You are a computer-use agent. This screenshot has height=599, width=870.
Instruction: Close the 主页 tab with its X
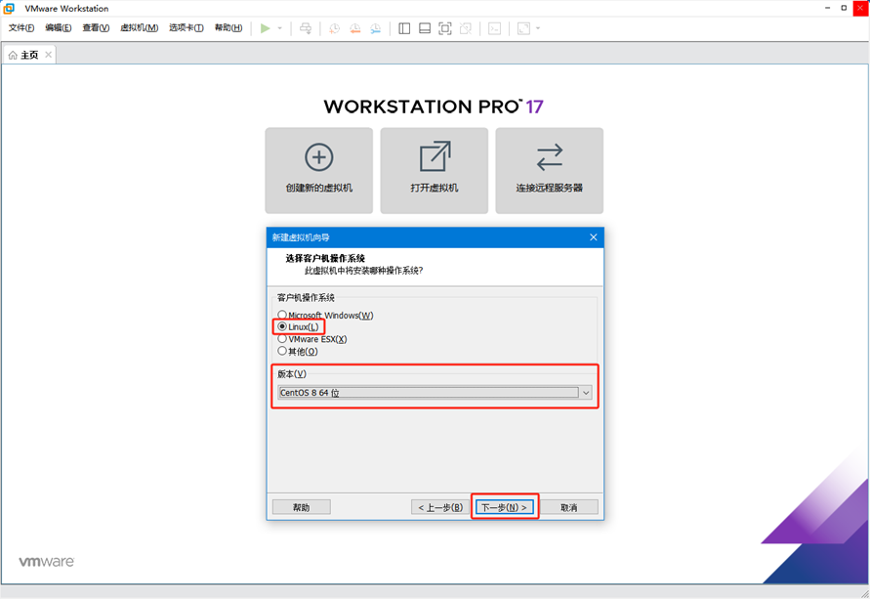(48, 55)
